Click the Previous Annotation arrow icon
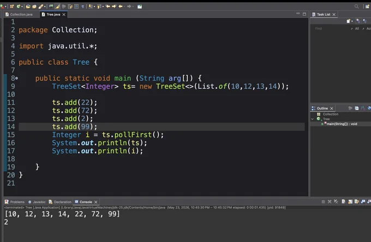The image size is (371, 242). [99, 7]
